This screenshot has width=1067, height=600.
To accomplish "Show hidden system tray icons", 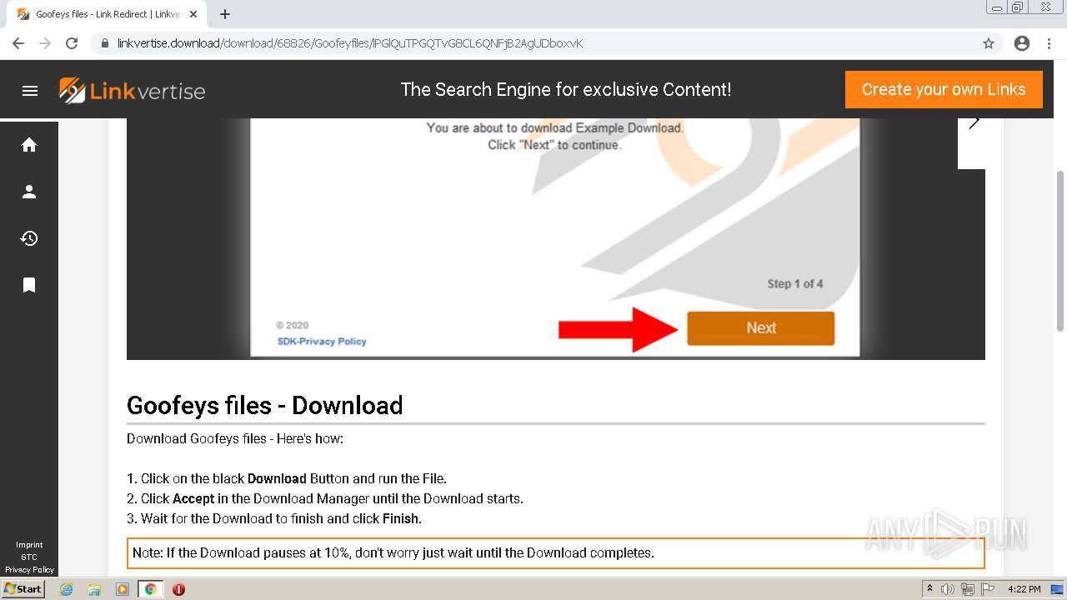I will point(929,589).
